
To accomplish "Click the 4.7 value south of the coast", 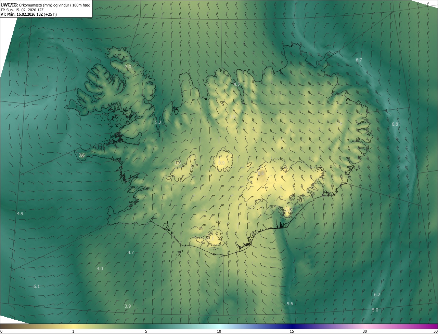I will pyautogui.click(x=131, y=252).
